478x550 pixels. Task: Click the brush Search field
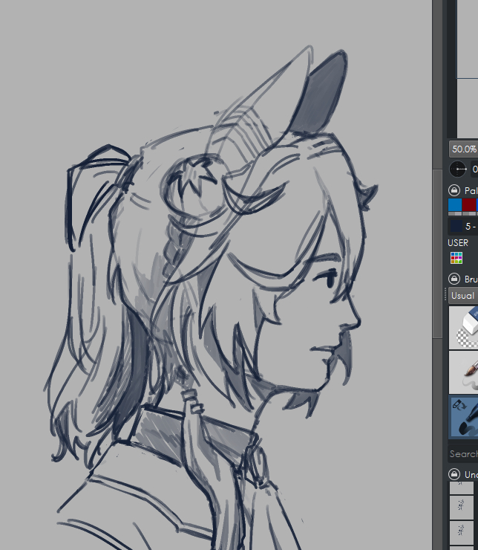pos(463,453)
